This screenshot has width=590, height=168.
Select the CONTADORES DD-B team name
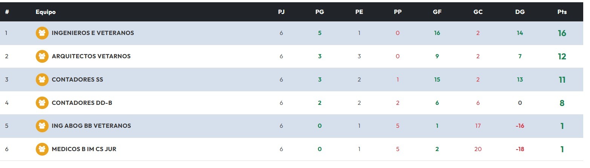click(82, 103)
